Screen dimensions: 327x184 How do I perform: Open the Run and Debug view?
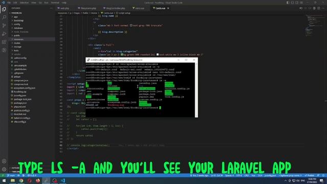point(4,34)
